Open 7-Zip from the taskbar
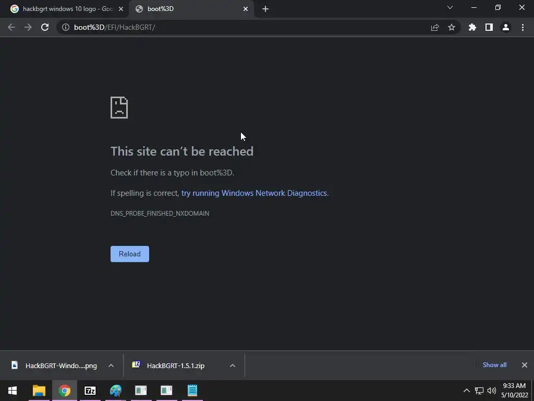Image resolution: width=534 pixels, height=401 pixels. click(x=90, y=391)
